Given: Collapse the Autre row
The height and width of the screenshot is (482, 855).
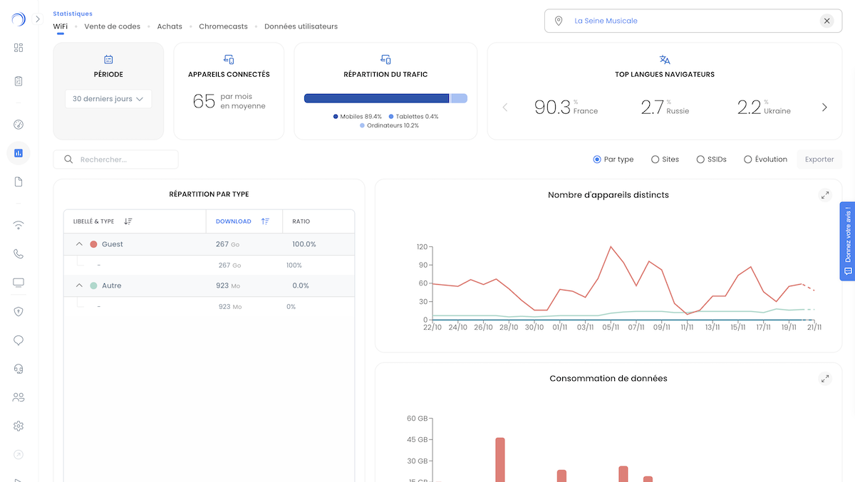Looking at the screenshot, I should [79, 285].
